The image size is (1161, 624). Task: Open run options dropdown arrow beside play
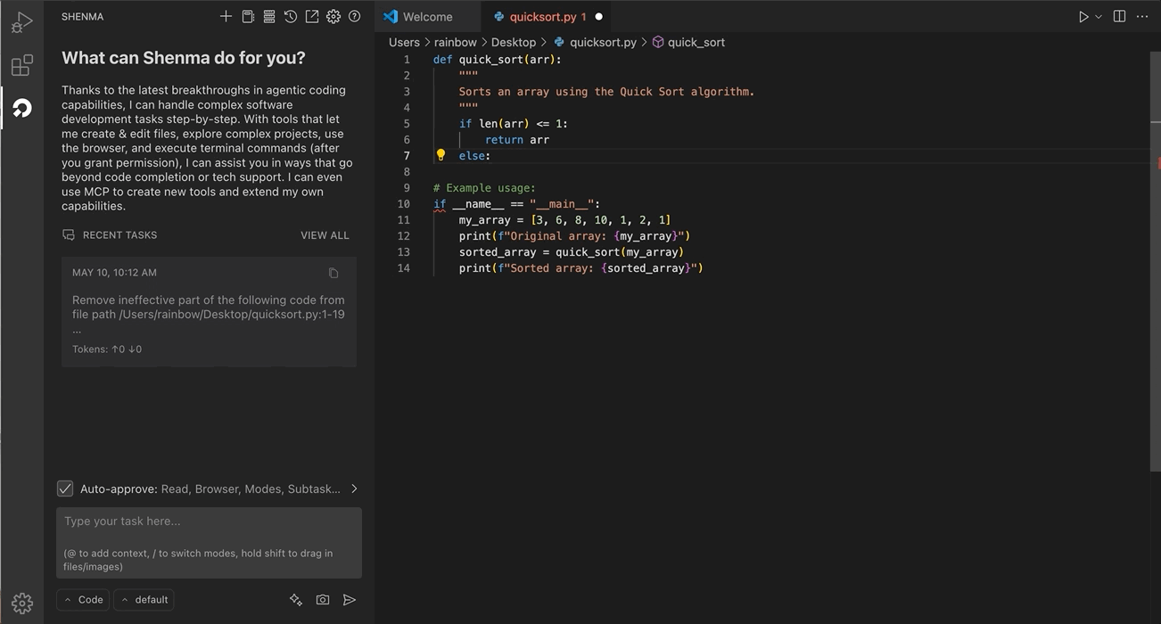(x=1099, y=16)
